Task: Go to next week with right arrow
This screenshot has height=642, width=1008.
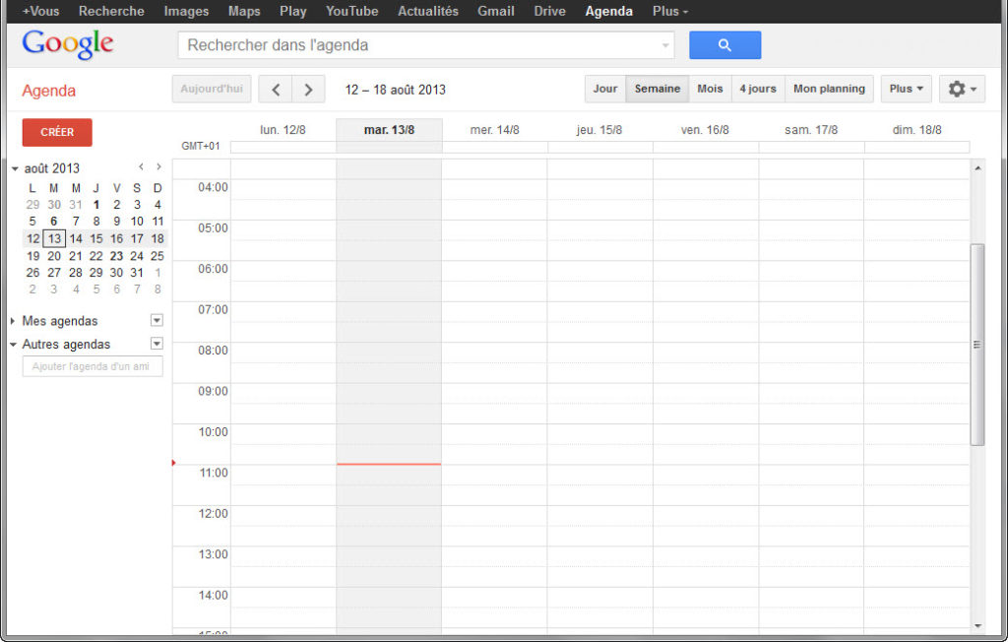Action: coord(308,90)
